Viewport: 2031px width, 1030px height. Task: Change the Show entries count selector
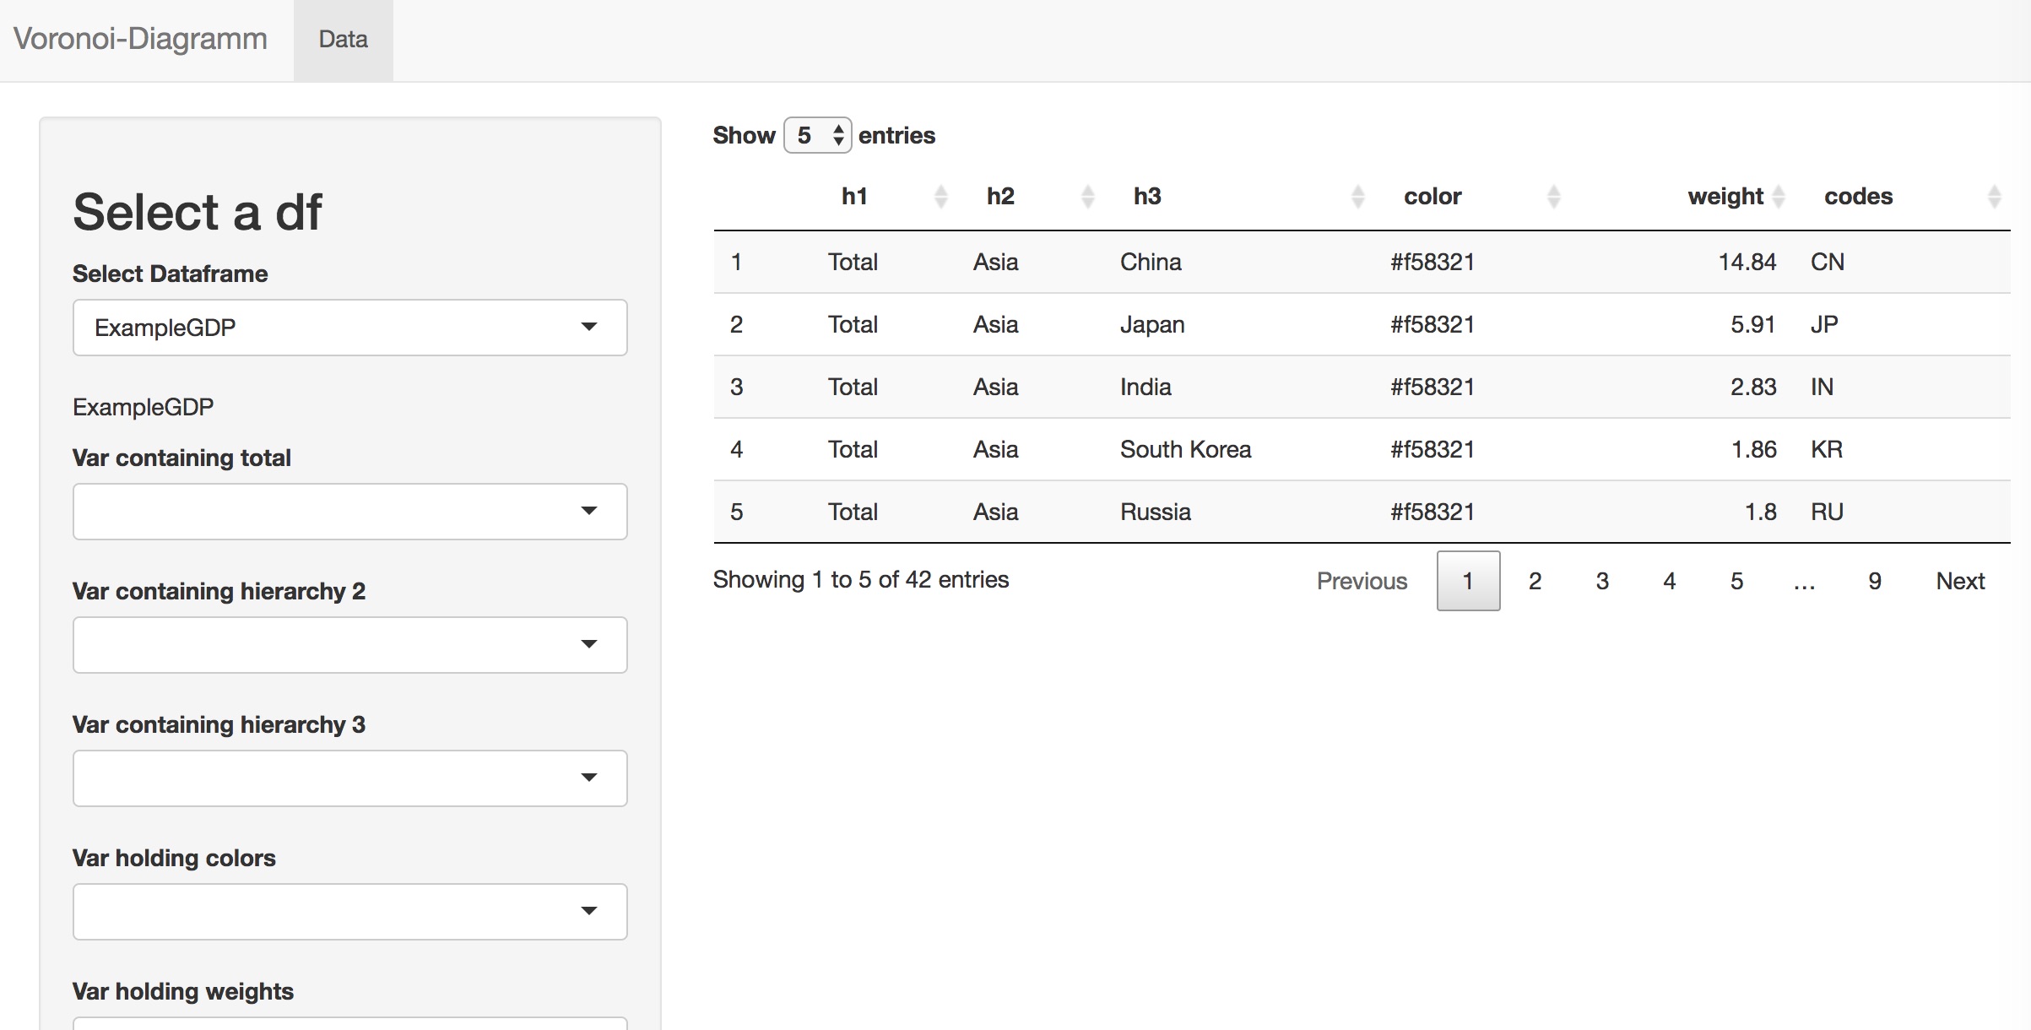click(817, 135)
